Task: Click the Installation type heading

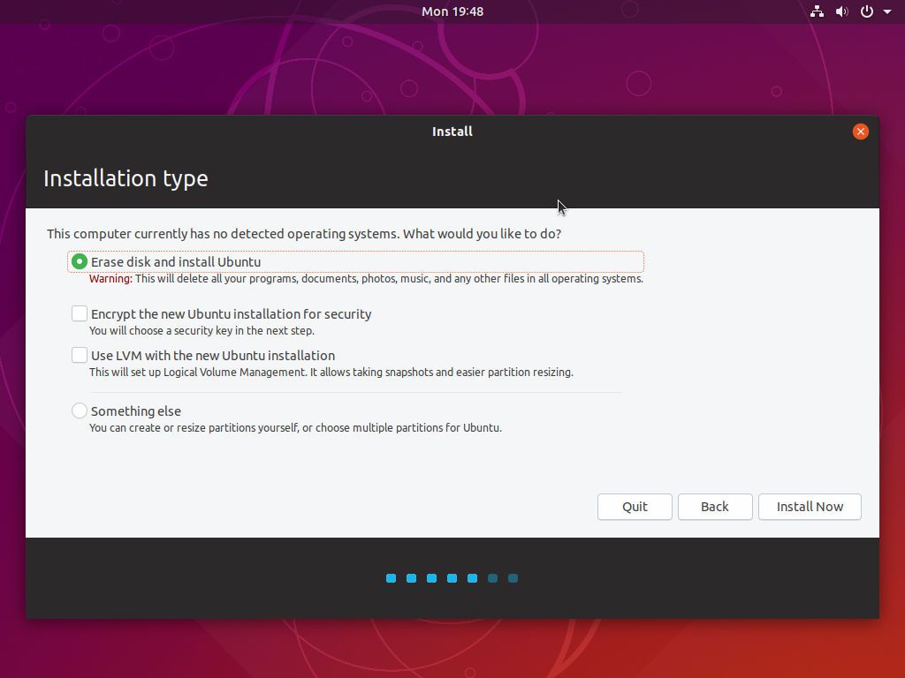Action: coord(125,178)
